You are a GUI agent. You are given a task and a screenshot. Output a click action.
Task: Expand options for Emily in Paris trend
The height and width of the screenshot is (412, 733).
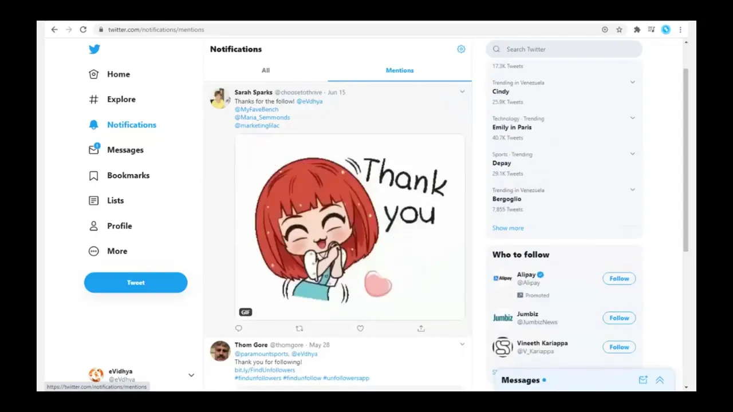tap(633, 118)
